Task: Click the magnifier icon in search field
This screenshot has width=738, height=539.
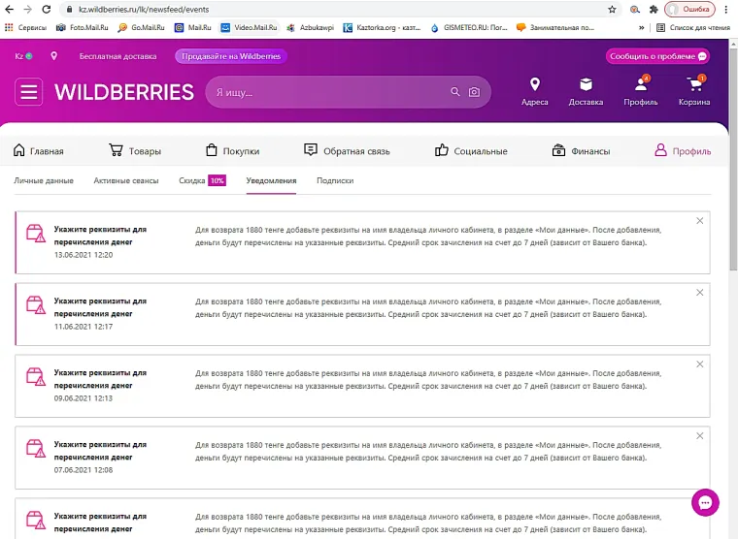Action: click(x=454, y=92)
